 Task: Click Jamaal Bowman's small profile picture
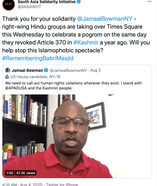[x=8, y=70]
